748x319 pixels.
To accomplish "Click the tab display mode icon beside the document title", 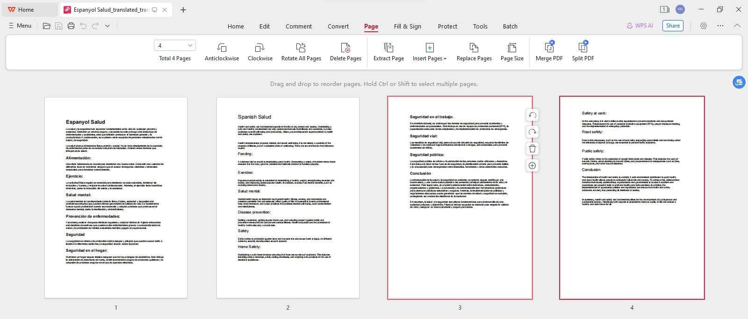I will click(155, 10).
